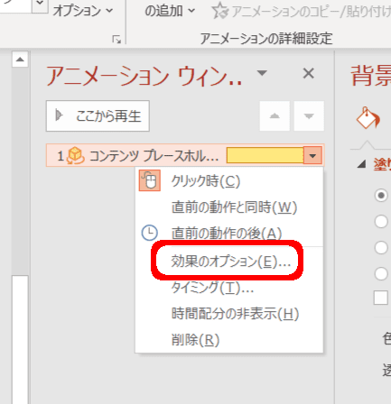Click the scrollbar up arrow
Screen dimensions: 391x404
[20, 60]
